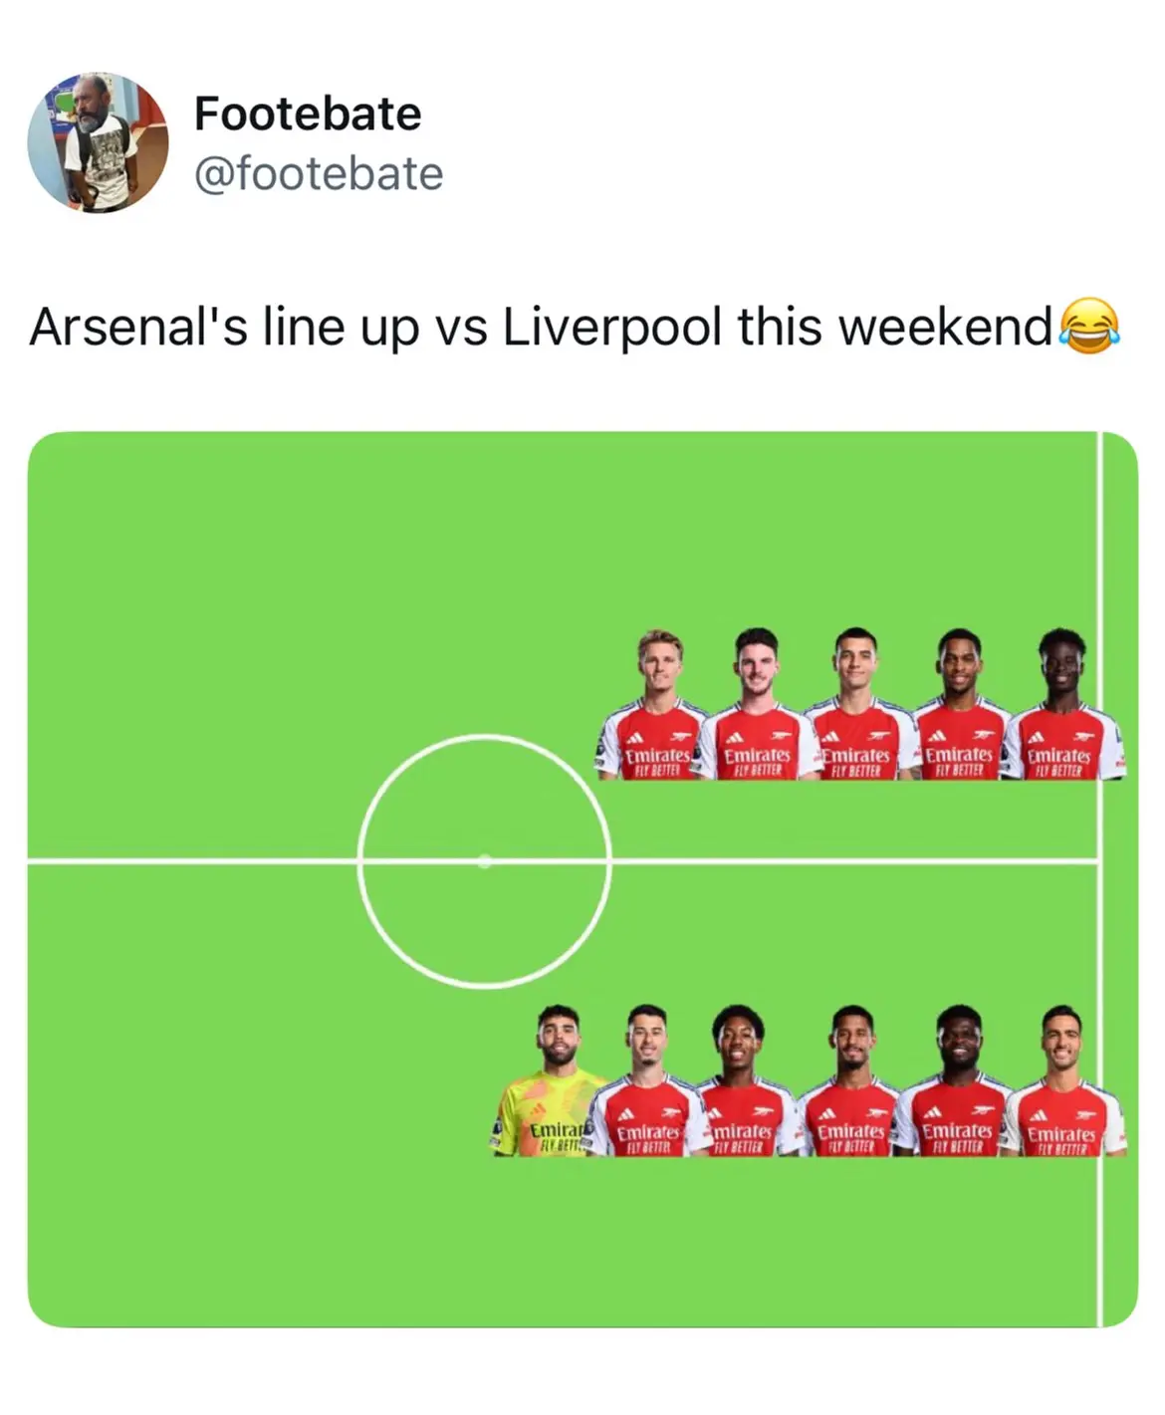
Task: Click the laughing-crying emoji in the tweet
Action: [x=1089, y=328]
